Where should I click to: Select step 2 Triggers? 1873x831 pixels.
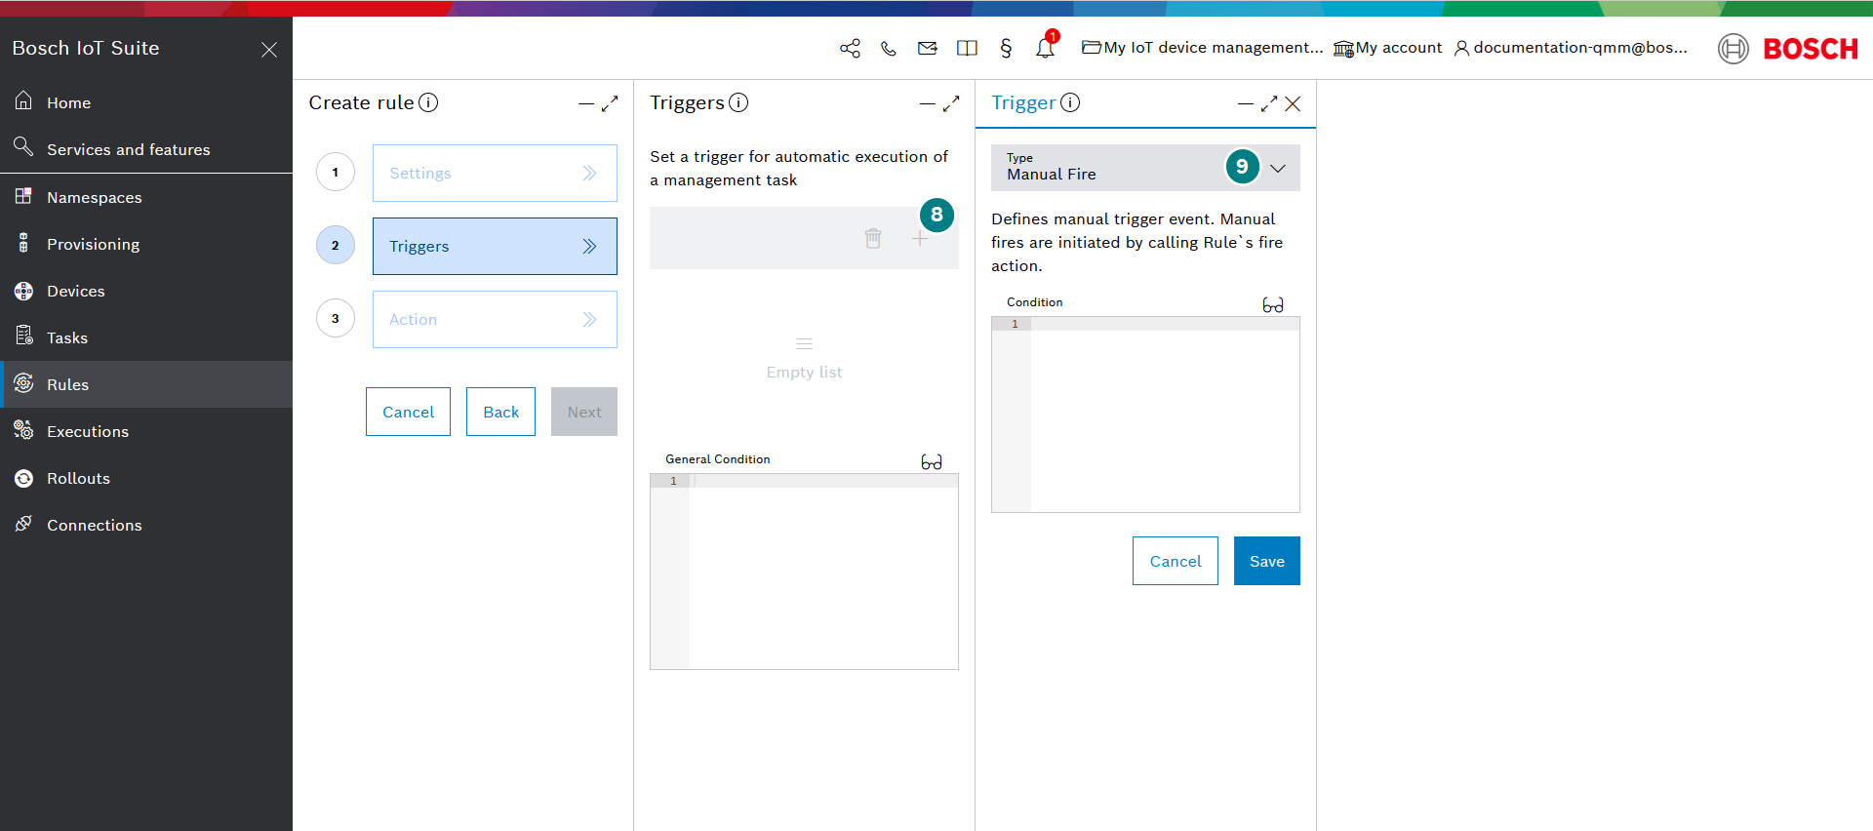495,246
